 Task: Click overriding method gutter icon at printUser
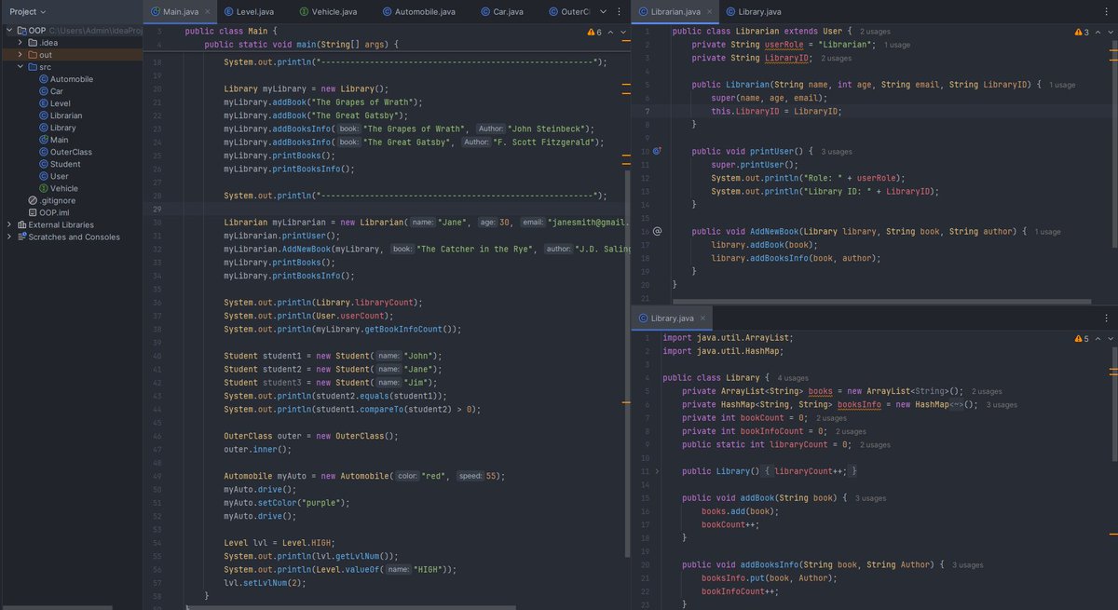(657, 150)
